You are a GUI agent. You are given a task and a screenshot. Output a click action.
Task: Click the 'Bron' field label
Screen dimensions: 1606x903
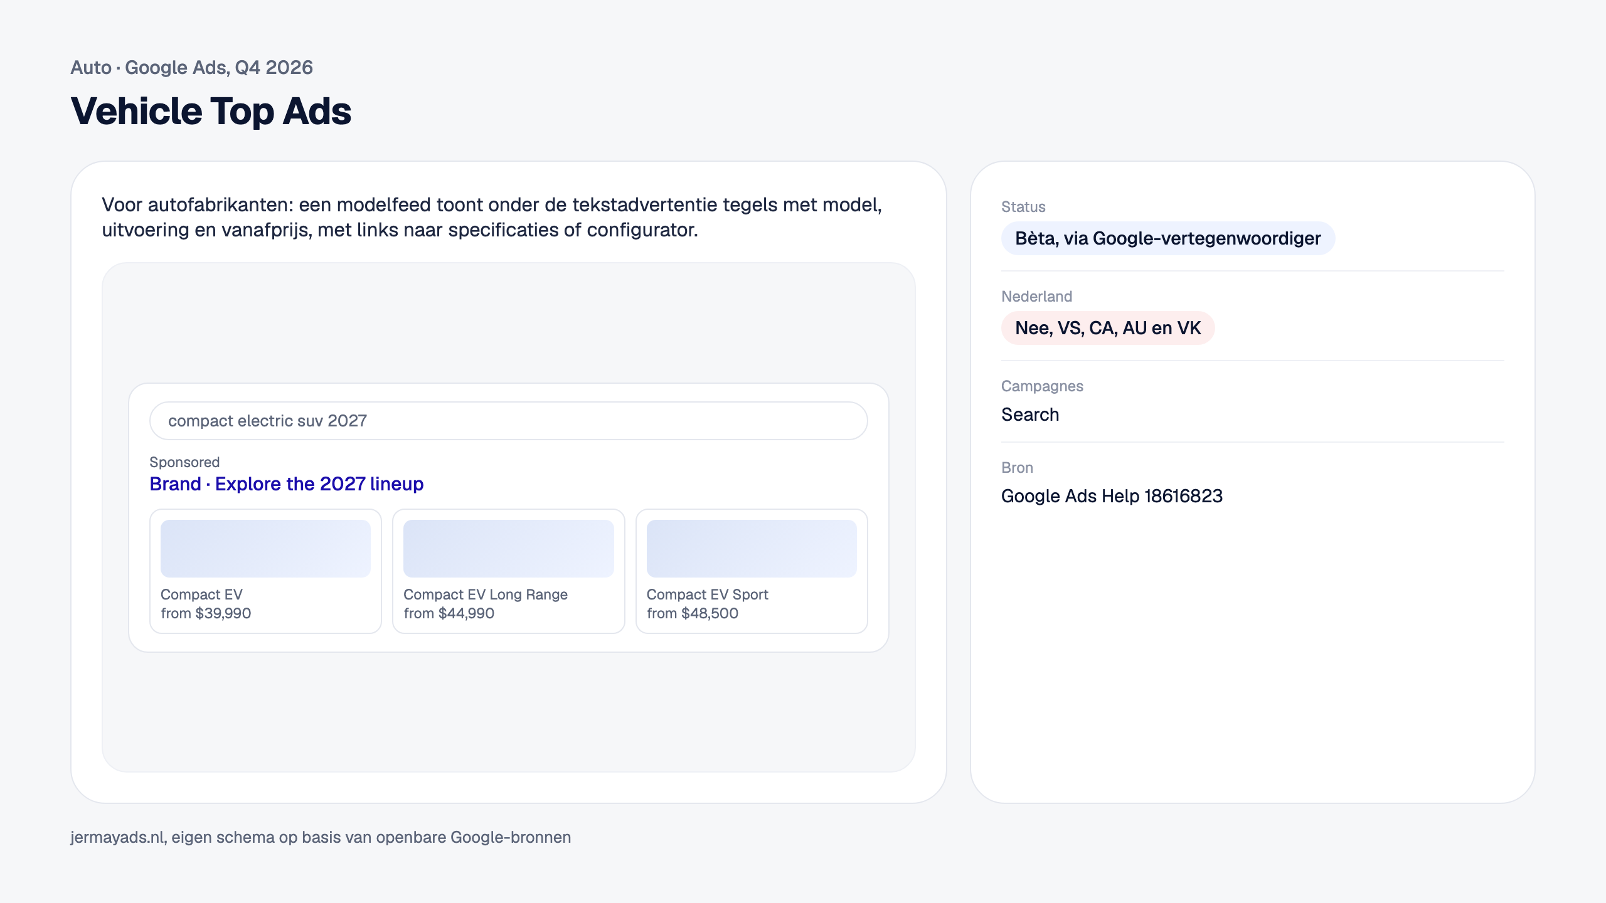(x=1017, y=468)
